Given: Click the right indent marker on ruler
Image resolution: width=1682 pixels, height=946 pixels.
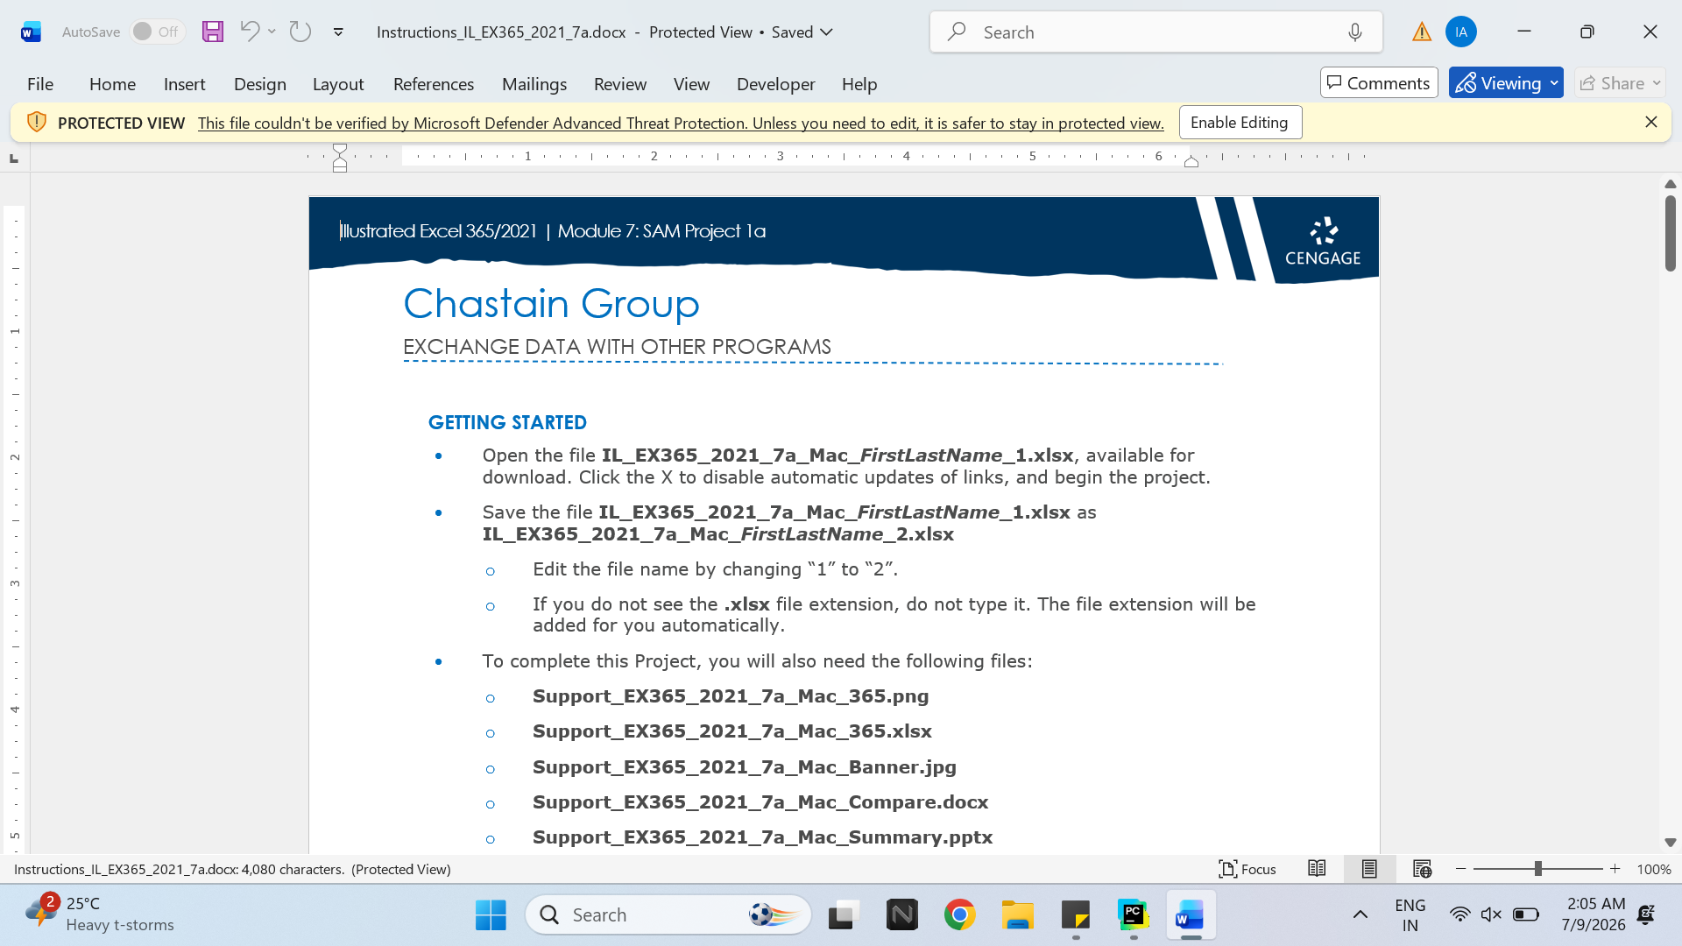Looking at the screenshot, I should (1191, 161).
